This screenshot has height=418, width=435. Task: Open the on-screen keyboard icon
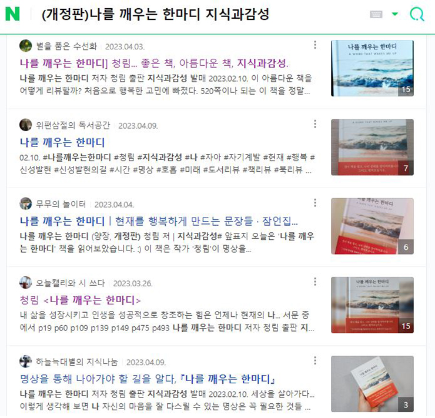(376, 14)
